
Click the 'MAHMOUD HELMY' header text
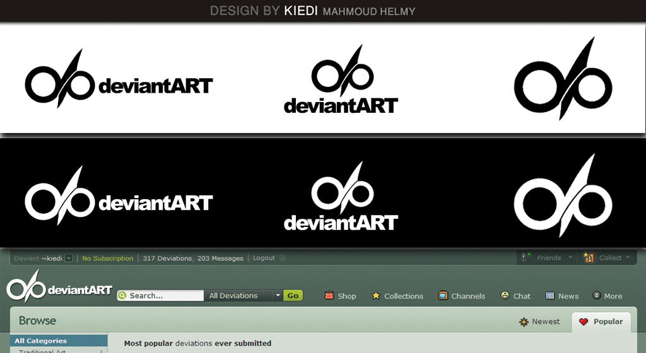[369, 11]
